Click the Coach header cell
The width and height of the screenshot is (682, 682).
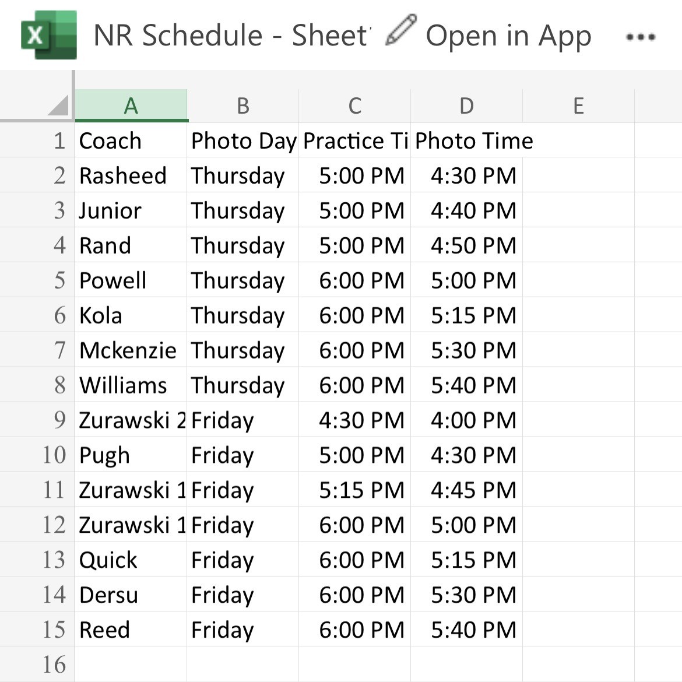[x=131, y=140]
